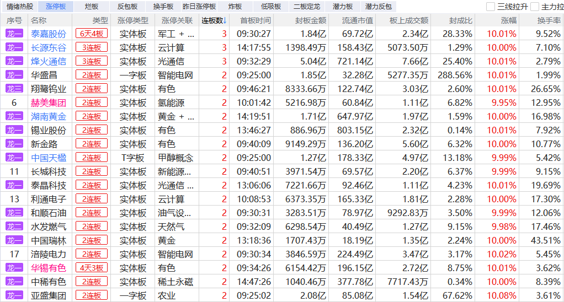Screen dimensions: 564x302
Task: Click the 龙一 badge for 新金路
Action: pyautogui.click(x=14, y=144)
